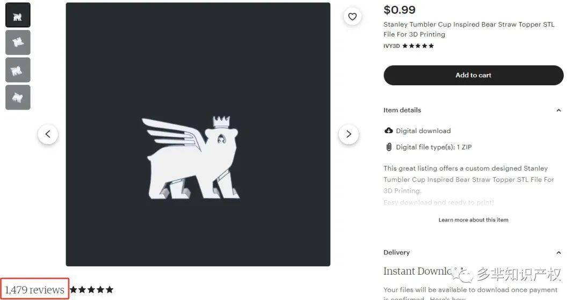Collapse the Item details section
The height and width of the screenshot is (300, 580).
[559, 111]
